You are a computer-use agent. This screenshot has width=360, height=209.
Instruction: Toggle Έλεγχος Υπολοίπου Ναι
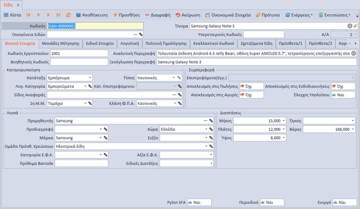pos(343,95)
